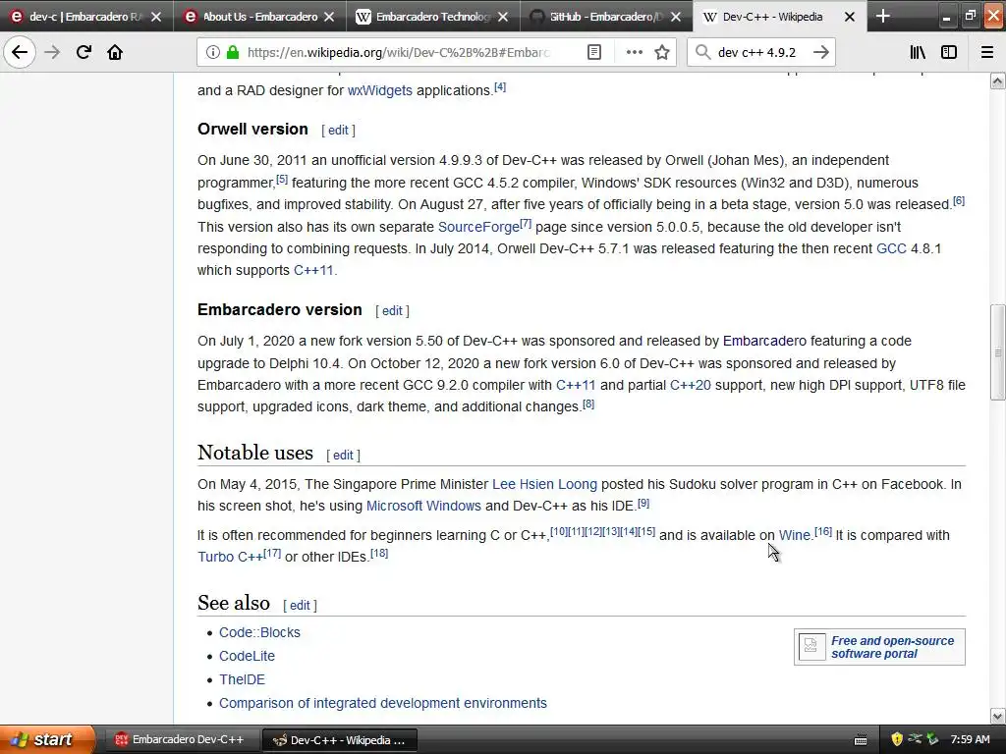The height and width of the screenshot is (754, 1006).
Task: Click the security shield tray icon
Action: [x=897, y=740]
